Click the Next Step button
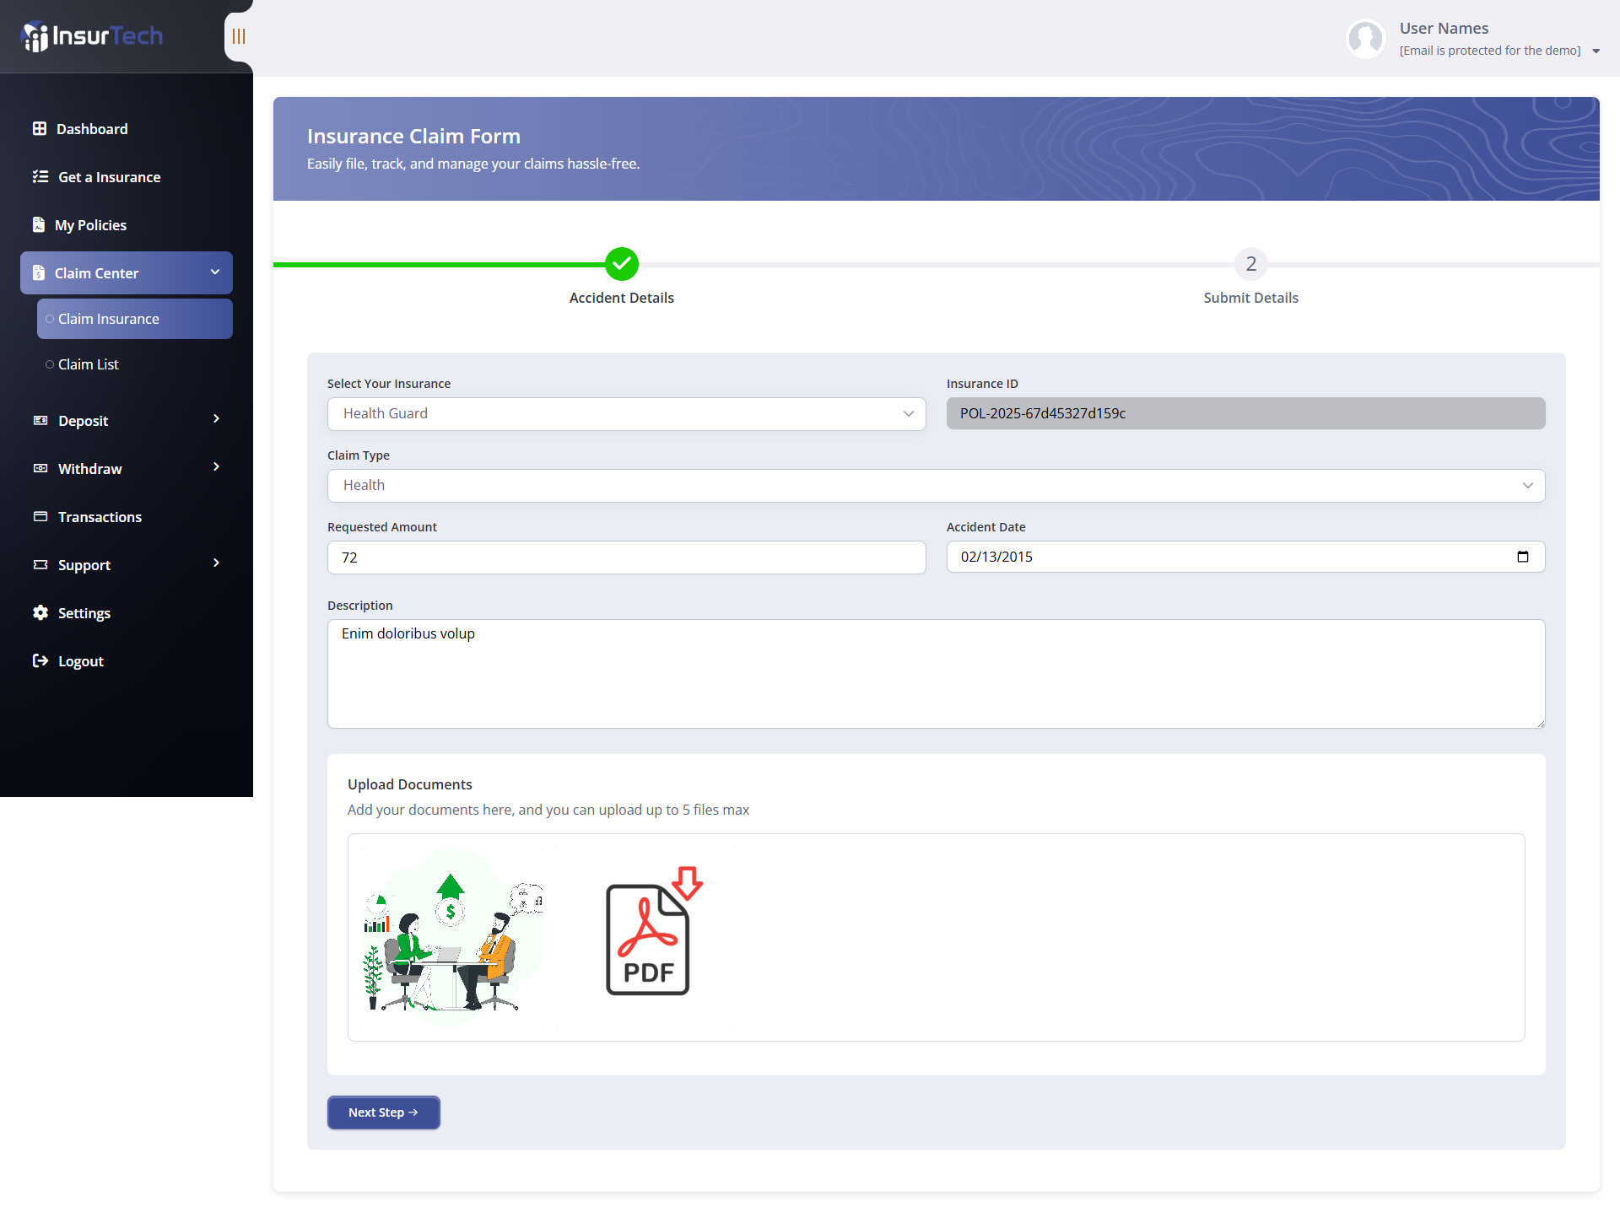 [383, 1112]
